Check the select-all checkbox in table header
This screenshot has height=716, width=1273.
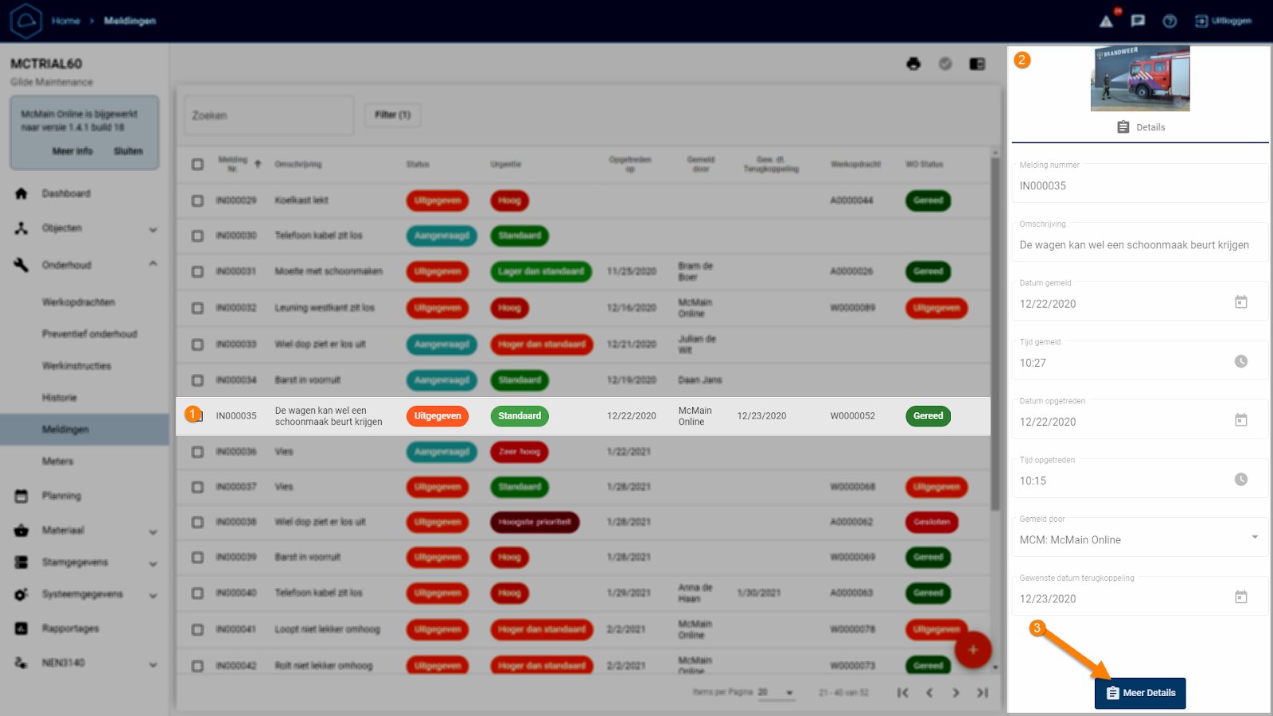tap(197, 165)
